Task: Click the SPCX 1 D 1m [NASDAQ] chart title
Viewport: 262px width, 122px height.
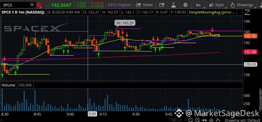Action: 23,13
